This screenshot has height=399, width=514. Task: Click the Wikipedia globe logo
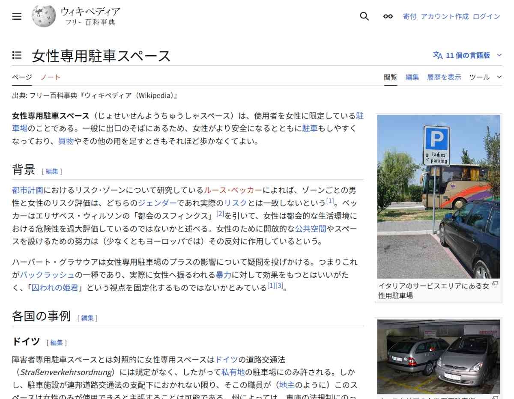coord(44,16)
